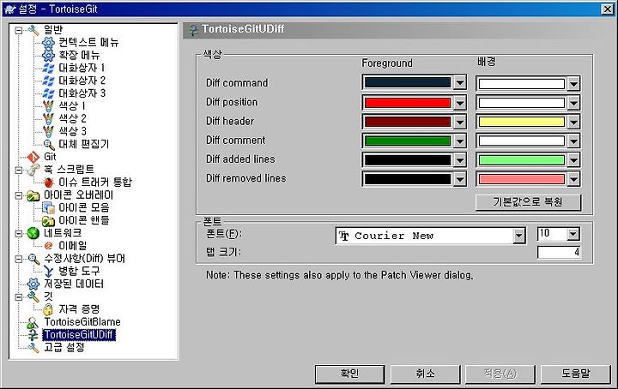Open Diff command foreground color dropdown

click(459, 82)
